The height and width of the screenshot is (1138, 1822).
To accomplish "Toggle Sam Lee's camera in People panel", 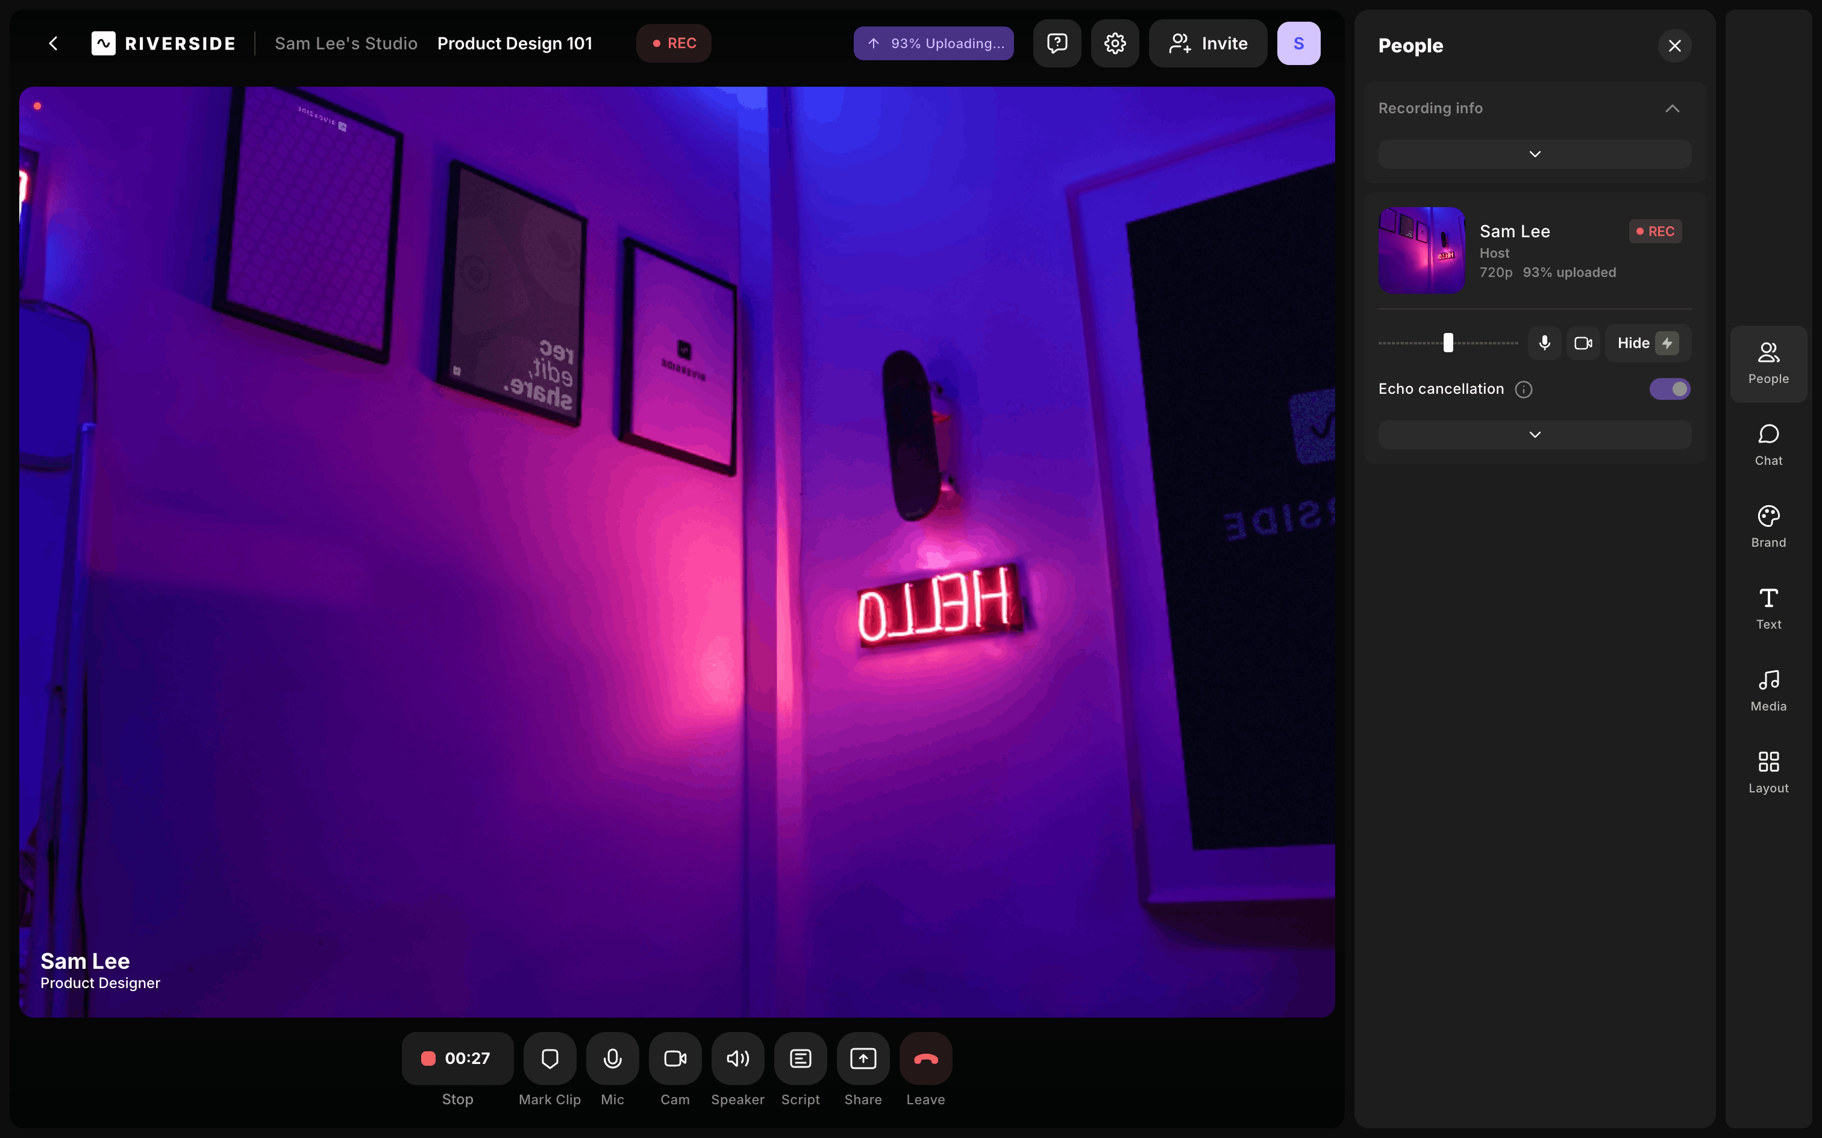I will pos(1583,343).
